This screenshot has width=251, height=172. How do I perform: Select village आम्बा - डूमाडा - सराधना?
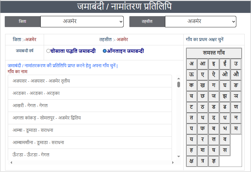tap(90, 130)
